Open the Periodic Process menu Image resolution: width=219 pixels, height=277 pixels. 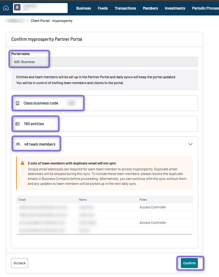click(x=206, y=8)
